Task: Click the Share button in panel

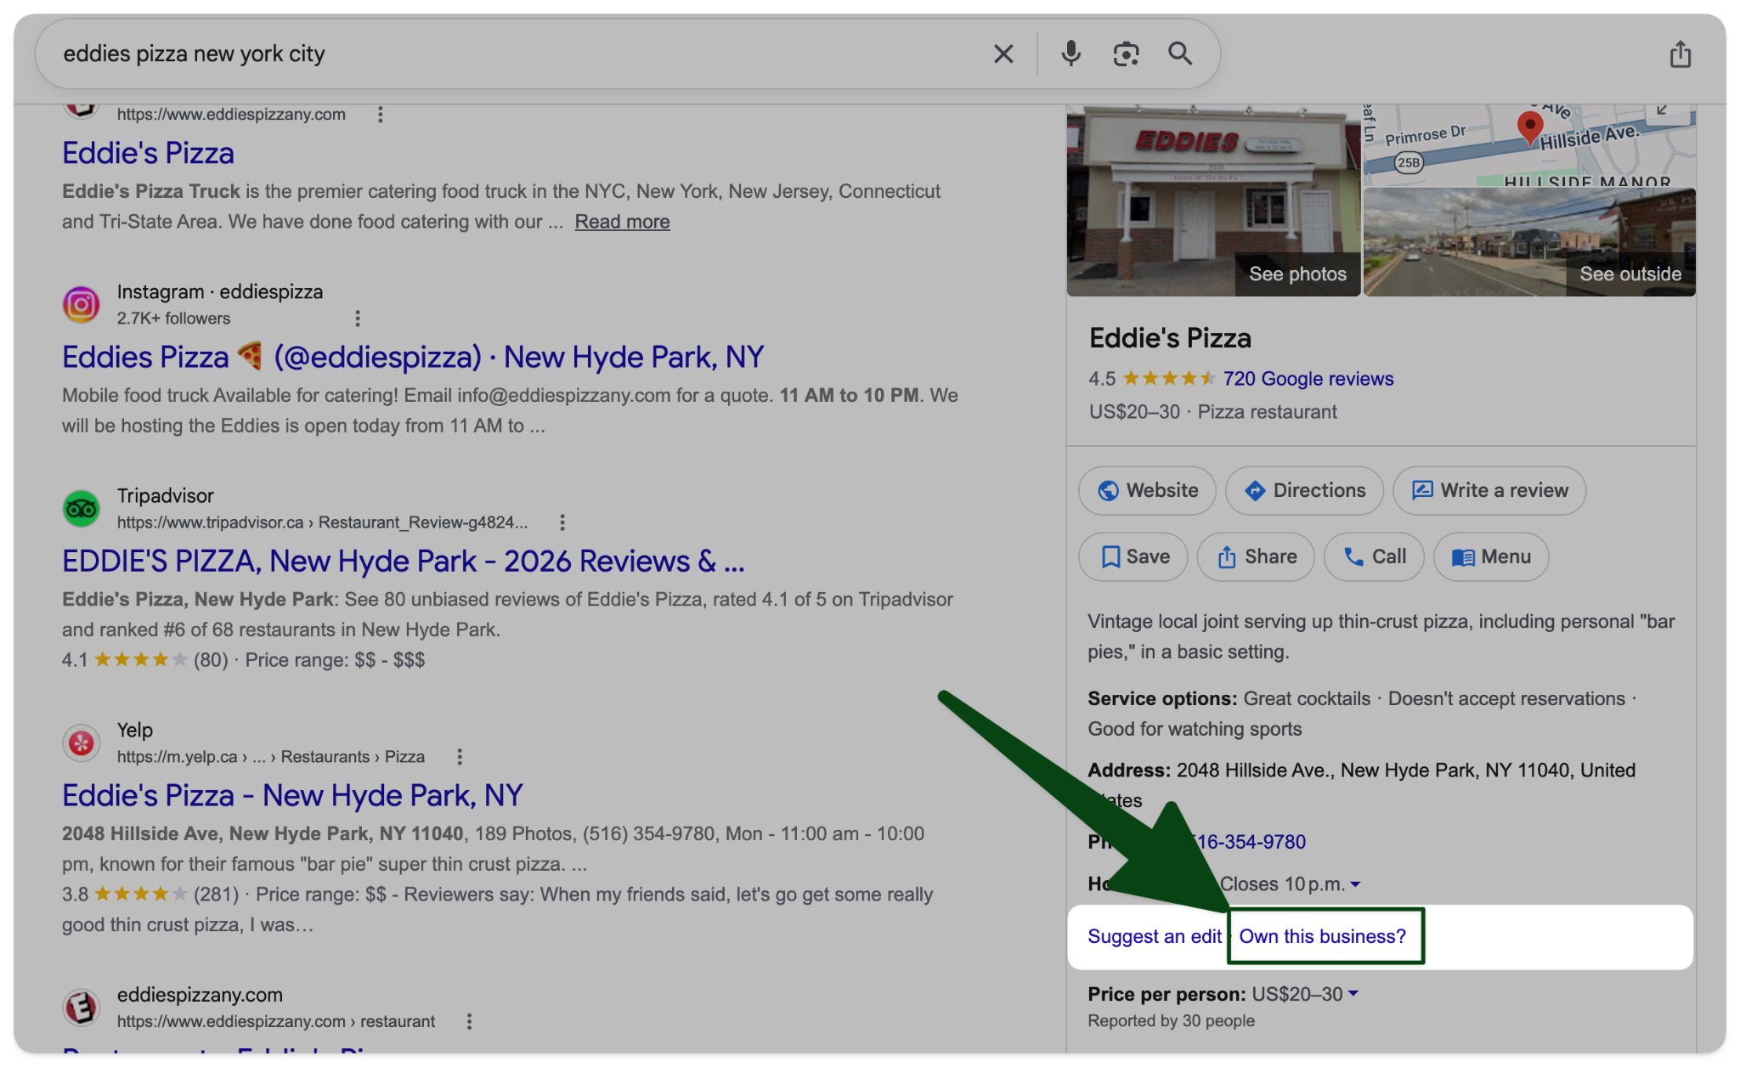Action: [x=1256, y=556]
